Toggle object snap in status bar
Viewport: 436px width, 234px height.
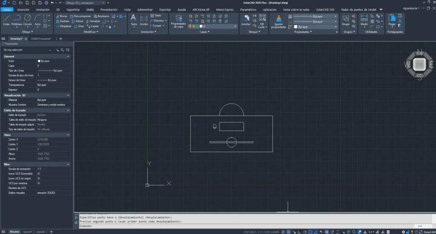click(x=310, y=231)
